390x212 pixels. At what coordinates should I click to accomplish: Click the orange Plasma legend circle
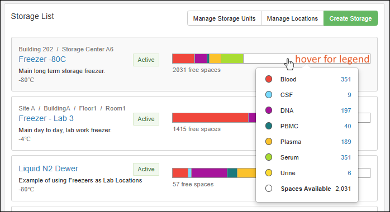pyautogui.click(x=269, y=142)
